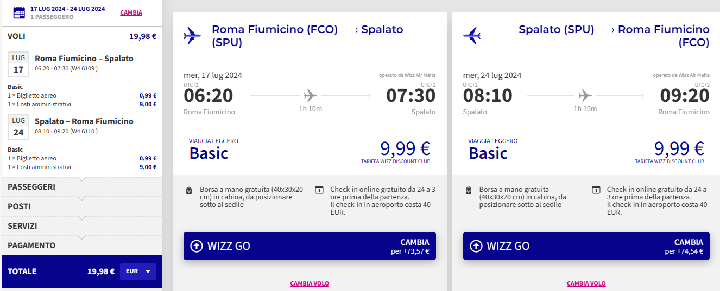Click the check-in calendar icon on the outbound card

pyautogui.click(x=319, y=190)
